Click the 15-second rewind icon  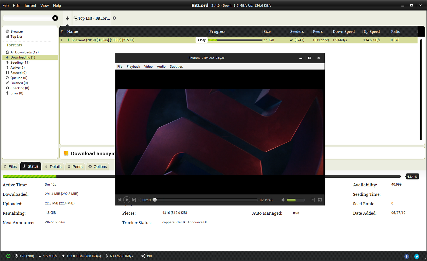coord(139,200)
